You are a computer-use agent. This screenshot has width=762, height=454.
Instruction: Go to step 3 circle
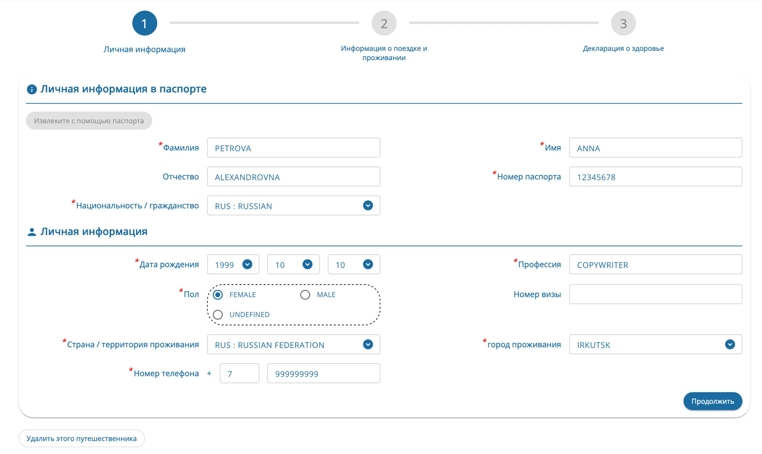623,23
